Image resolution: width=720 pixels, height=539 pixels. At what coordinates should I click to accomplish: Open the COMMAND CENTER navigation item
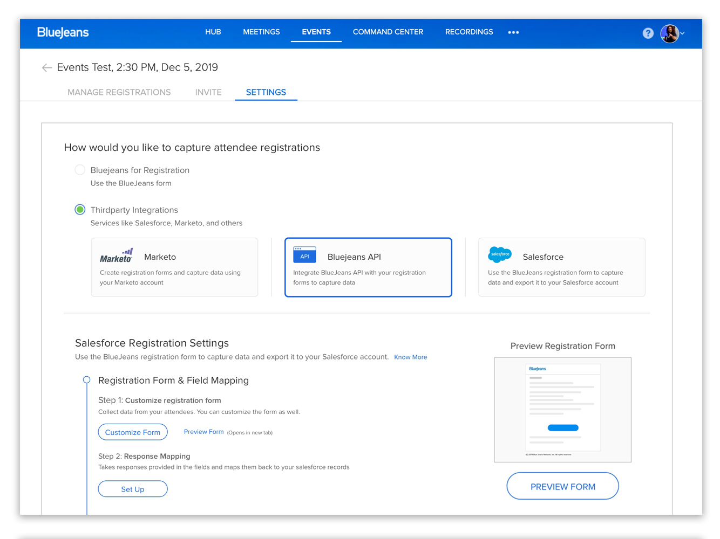(x=388, y=32)
